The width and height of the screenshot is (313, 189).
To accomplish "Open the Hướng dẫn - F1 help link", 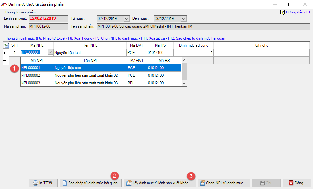I will [x=298, y=12].
